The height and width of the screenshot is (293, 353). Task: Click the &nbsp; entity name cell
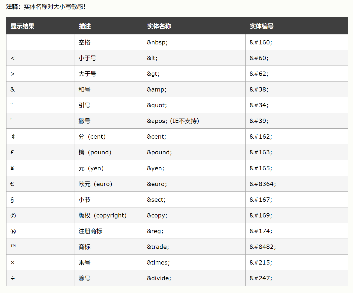pos(157,43)
